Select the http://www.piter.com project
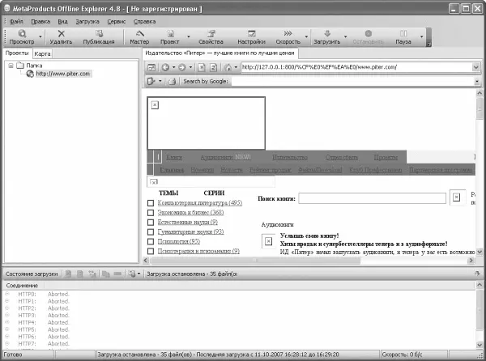Screen dimensions: 486x361 pyautogui.click(x=63, y=74)
